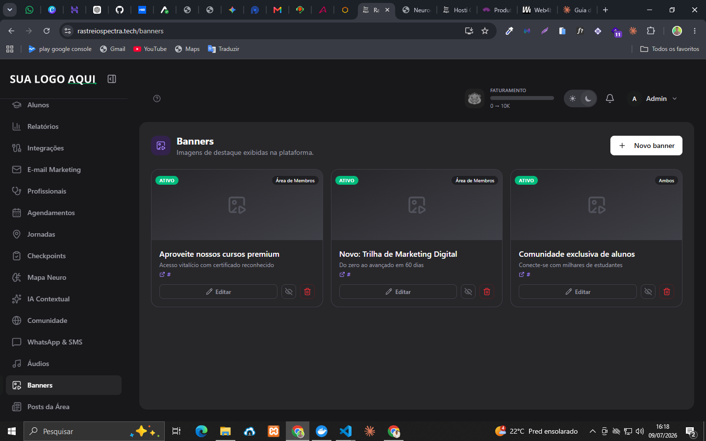Open IA Contextual in the sidebar
Screen dimensions: 706x441
[x=64, y=299]
